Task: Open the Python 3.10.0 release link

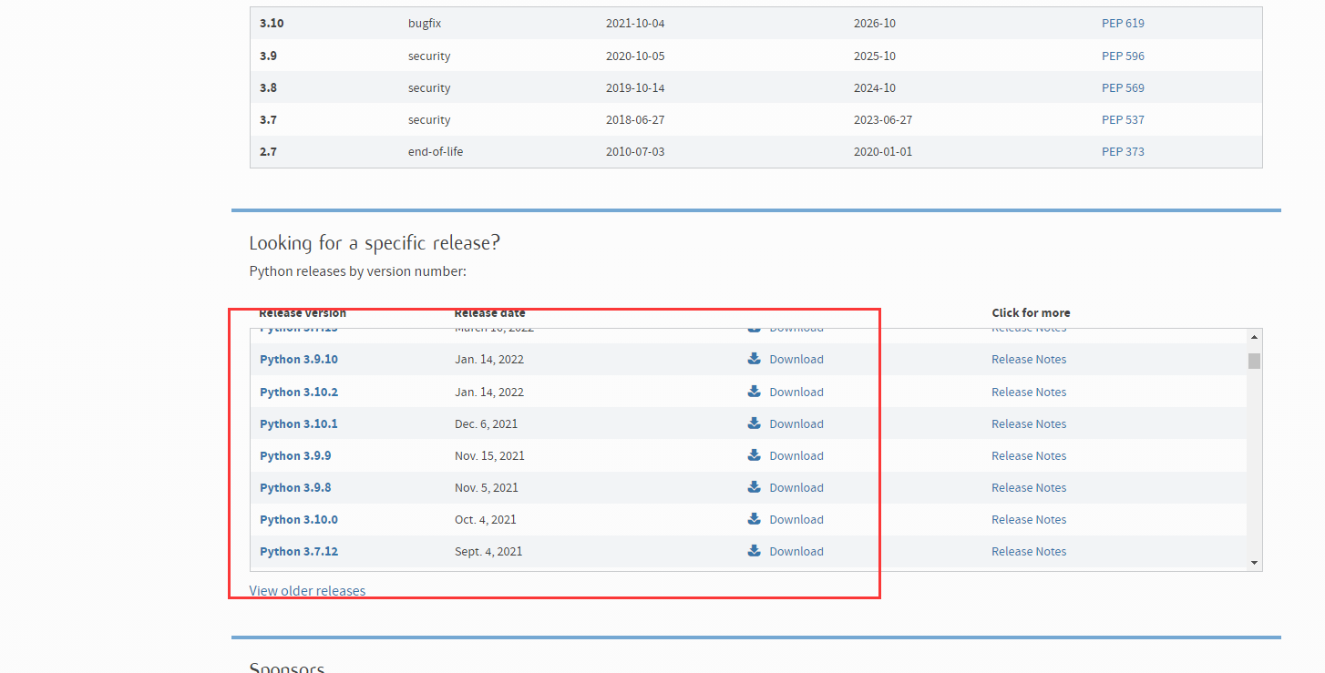Action: click(x=299, y=520)
